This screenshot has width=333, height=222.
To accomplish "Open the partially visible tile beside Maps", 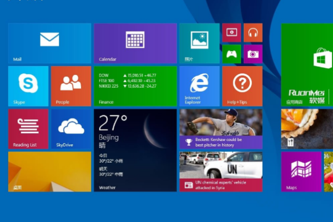I will pos(329,171).
